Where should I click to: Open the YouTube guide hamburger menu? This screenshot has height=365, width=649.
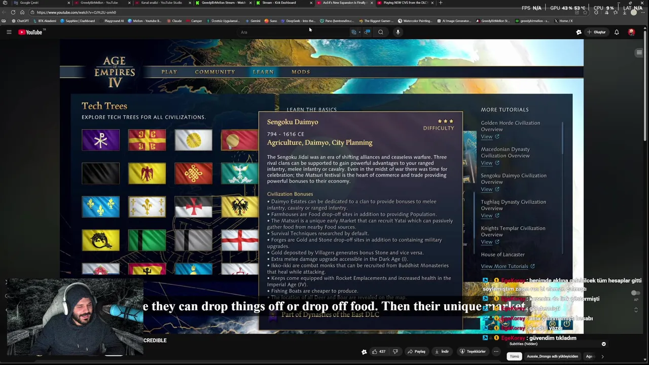9,32
